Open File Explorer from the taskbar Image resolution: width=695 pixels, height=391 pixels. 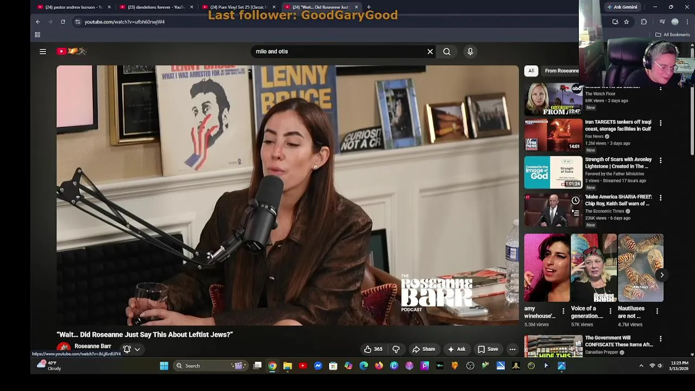click(288, 365)
